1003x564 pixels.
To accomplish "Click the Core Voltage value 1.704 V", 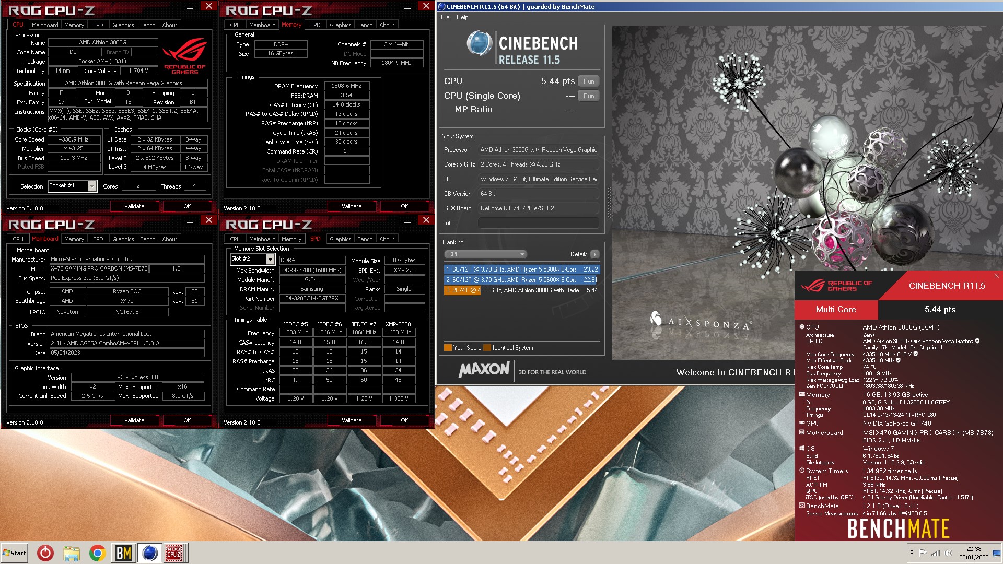I will [138, 70].
